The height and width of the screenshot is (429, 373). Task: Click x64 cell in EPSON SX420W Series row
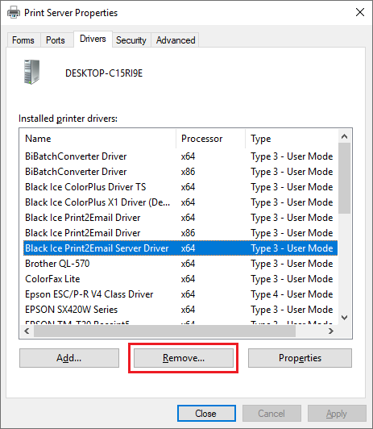(x=188, y=310)
